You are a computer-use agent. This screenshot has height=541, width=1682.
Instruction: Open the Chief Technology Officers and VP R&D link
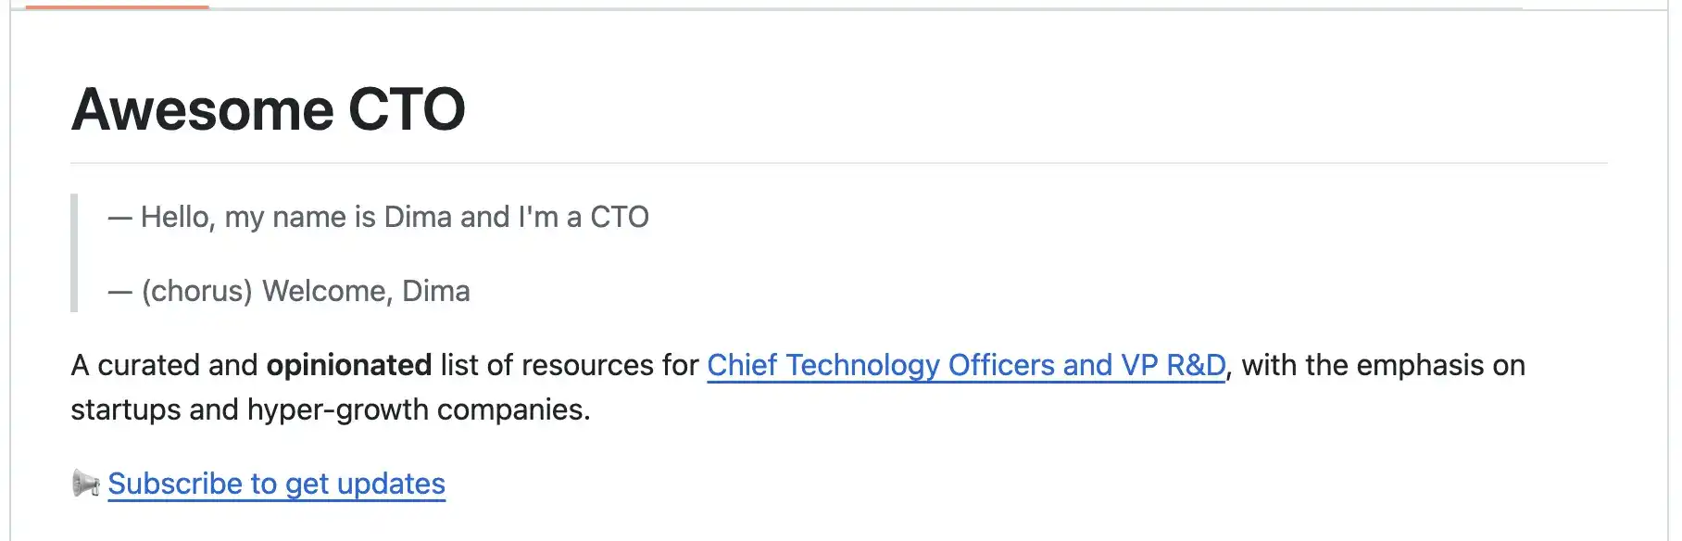pyautogui.click(x=966, y=365)
